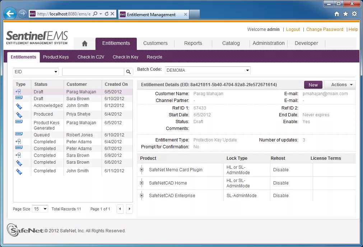Select the Product Keys Generated status cell
The image size is (363, 247).
pos(47,125)
